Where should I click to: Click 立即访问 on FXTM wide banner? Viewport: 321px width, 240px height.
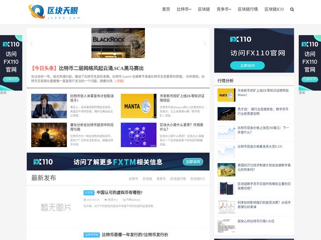click(193, 162)
